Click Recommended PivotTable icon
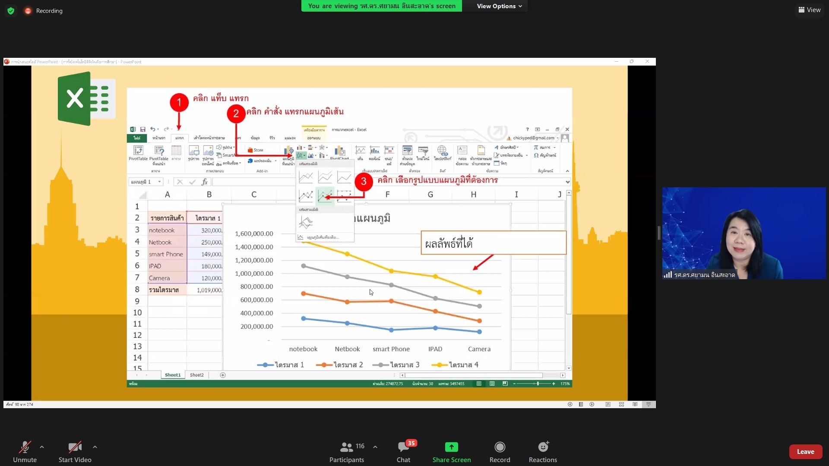829x466 pixels. [x=159, y=155]
